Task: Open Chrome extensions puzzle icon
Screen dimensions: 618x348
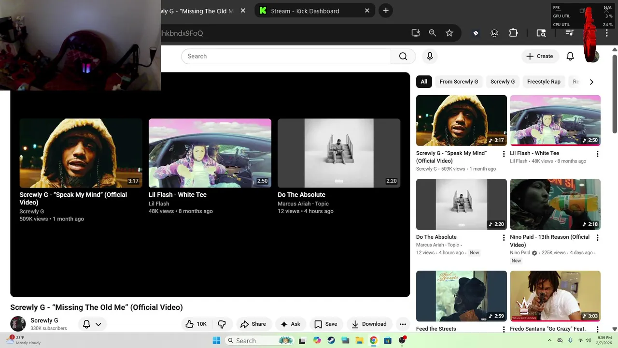Action: (513, 33)
